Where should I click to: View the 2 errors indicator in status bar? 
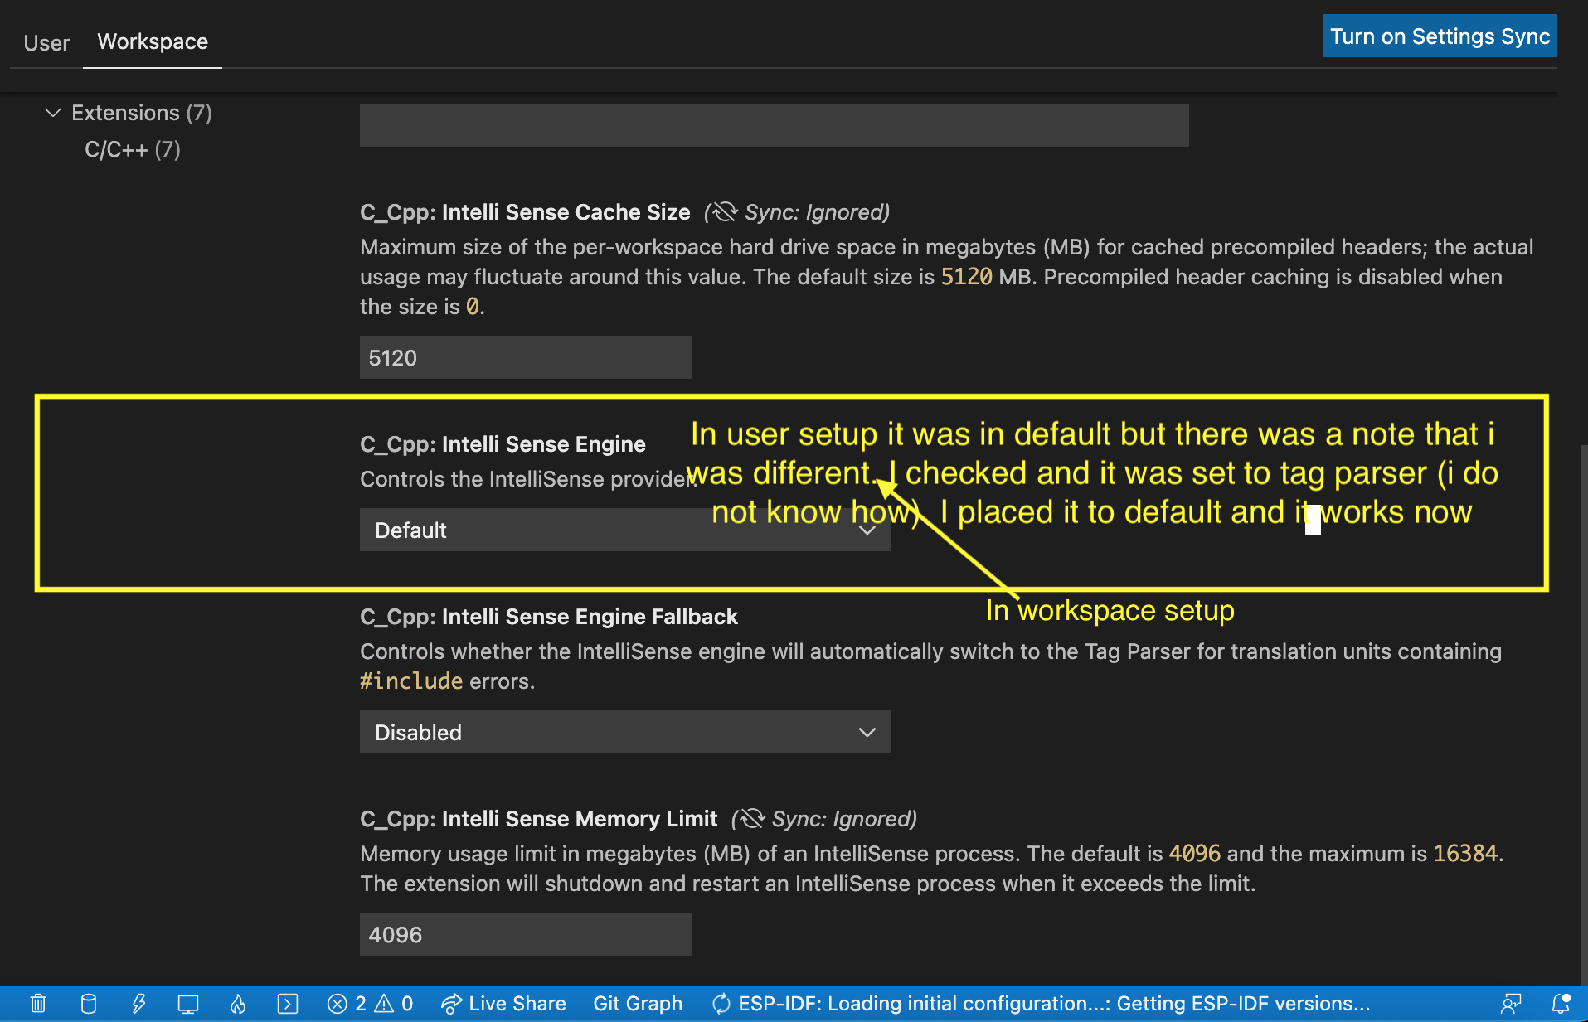[348, 1003]
